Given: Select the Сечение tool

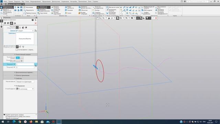Looking at the screenshot, I should click(69, 10).
